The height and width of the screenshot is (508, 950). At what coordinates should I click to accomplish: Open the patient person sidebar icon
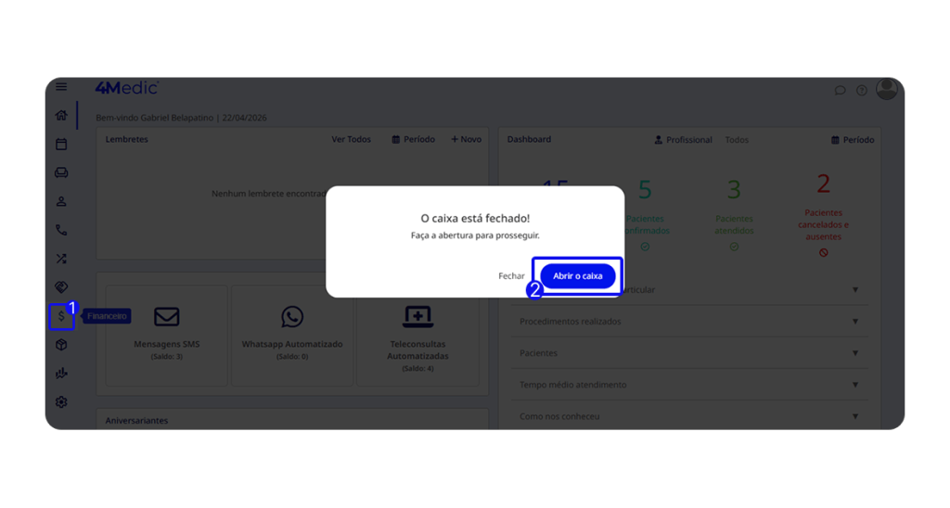61,202
